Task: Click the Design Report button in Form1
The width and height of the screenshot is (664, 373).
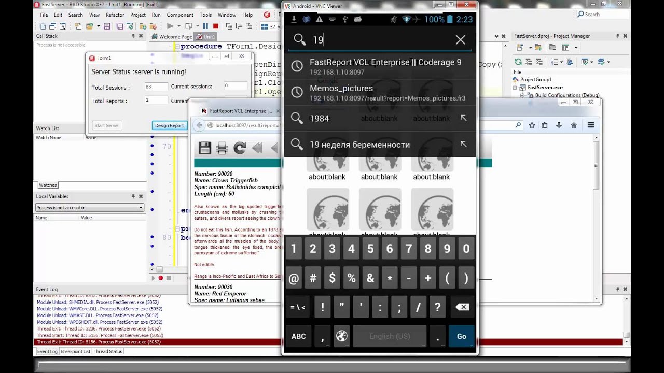Action: 169,125
